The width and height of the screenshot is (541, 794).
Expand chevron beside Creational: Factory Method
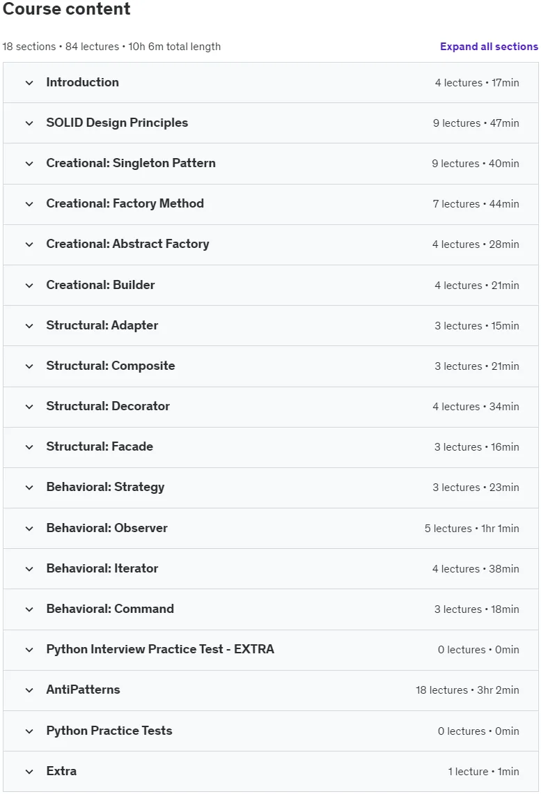[x=29, y=204]
